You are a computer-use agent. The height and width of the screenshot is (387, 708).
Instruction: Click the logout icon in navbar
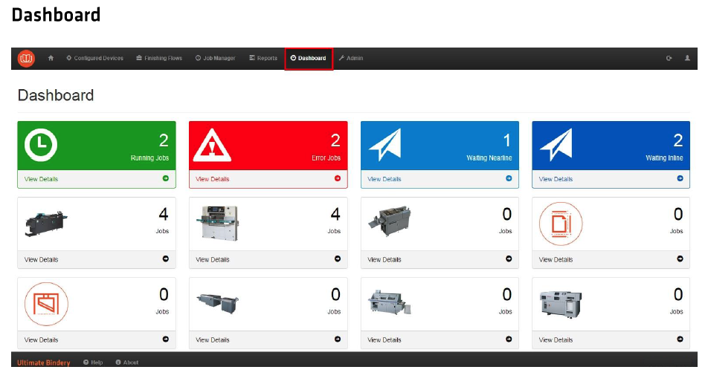click(x=669, y=58)
